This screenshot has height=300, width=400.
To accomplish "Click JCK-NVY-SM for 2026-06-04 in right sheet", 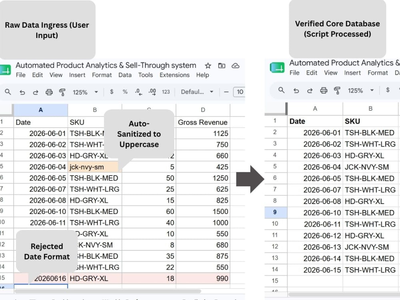I will [x=370, y=167].
